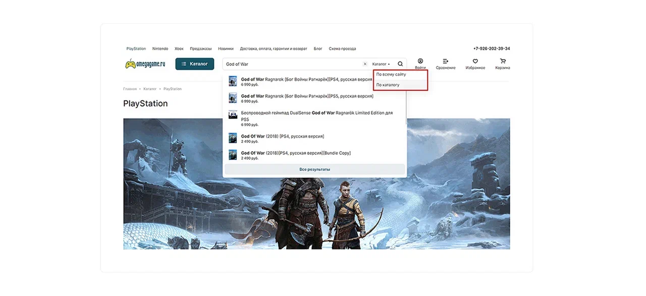Clear search with the X icon
The width and height of the screenshot is (646, 296).
[365, 64]
